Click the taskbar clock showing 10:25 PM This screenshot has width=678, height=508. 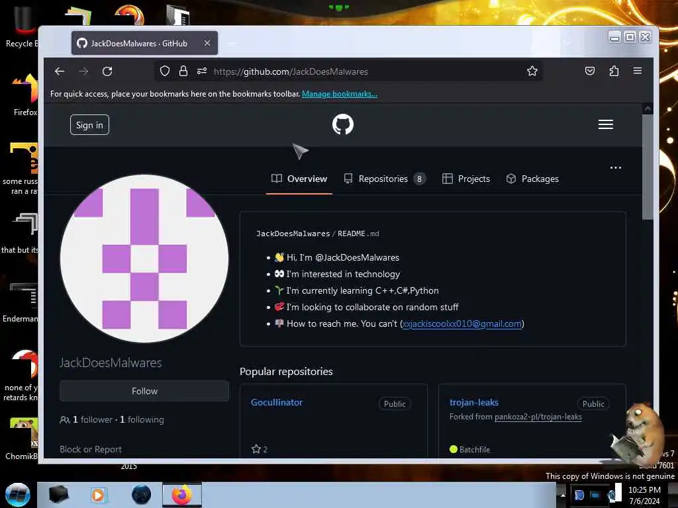point(644,495)
